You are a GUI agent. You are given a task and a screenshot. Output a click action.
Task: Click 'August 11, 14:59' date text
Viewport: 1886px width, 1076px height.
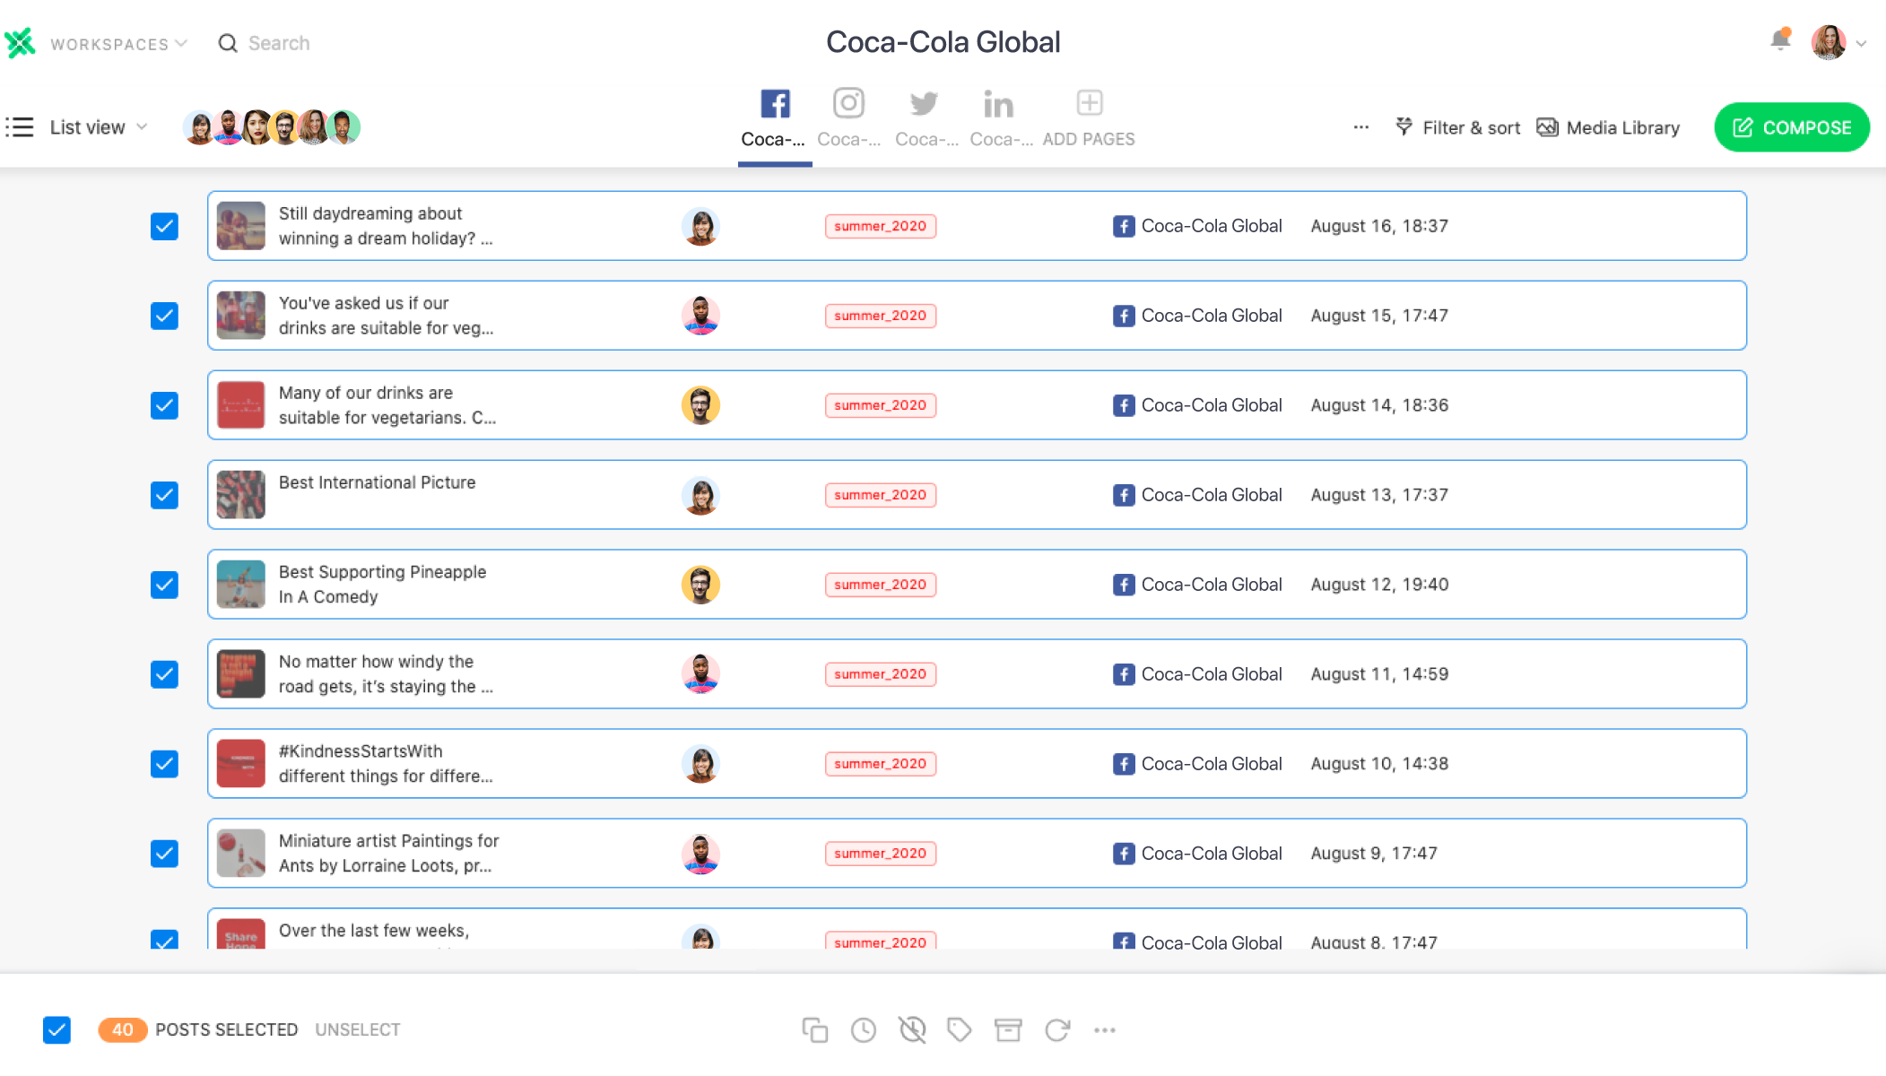point(1379,674)
